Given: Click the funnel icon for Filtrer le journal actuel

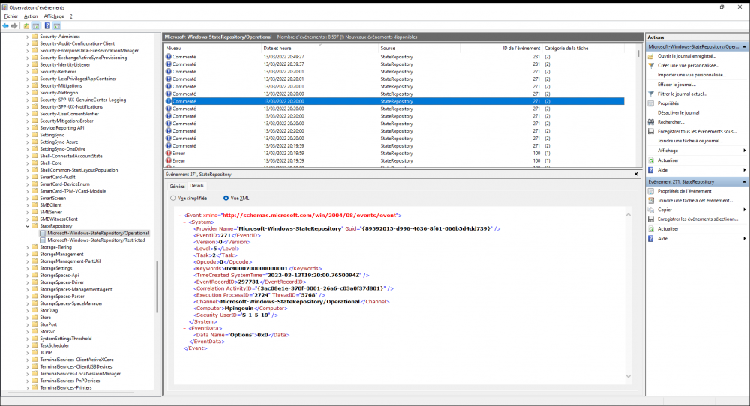Looking at the screenshot, I should [651, 94].
